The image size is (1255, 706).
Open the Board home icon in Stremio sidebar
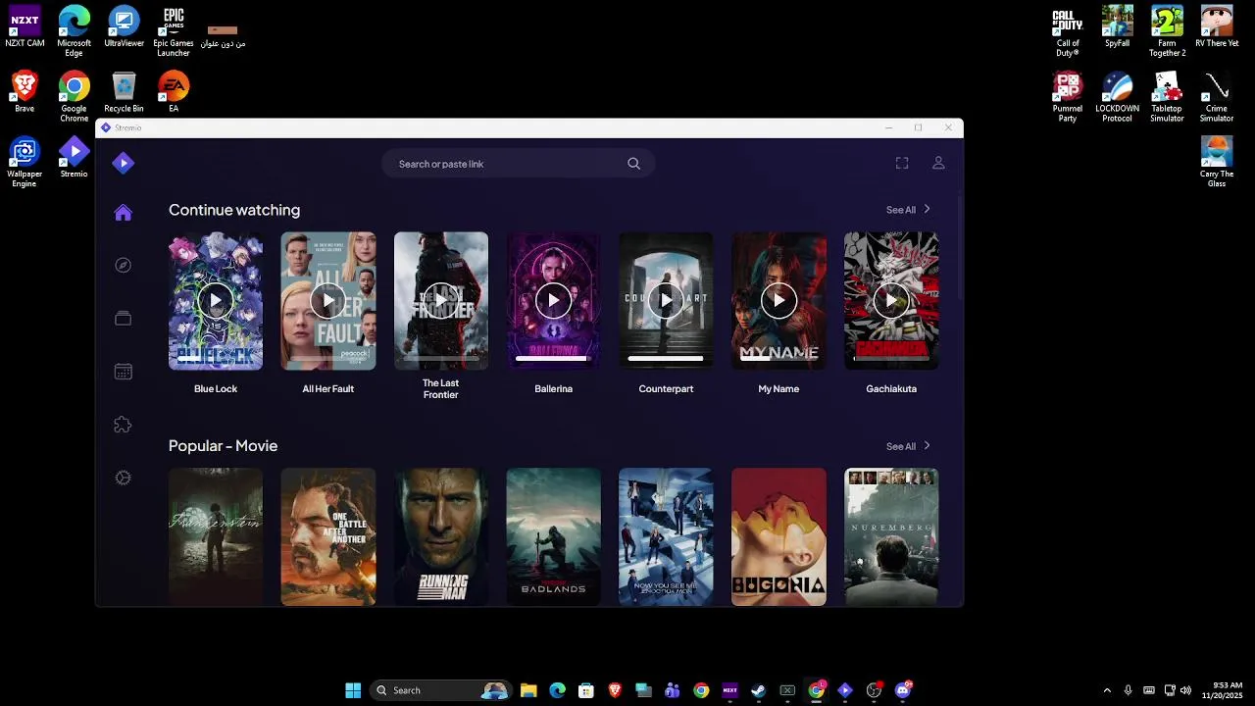point(123,213)
